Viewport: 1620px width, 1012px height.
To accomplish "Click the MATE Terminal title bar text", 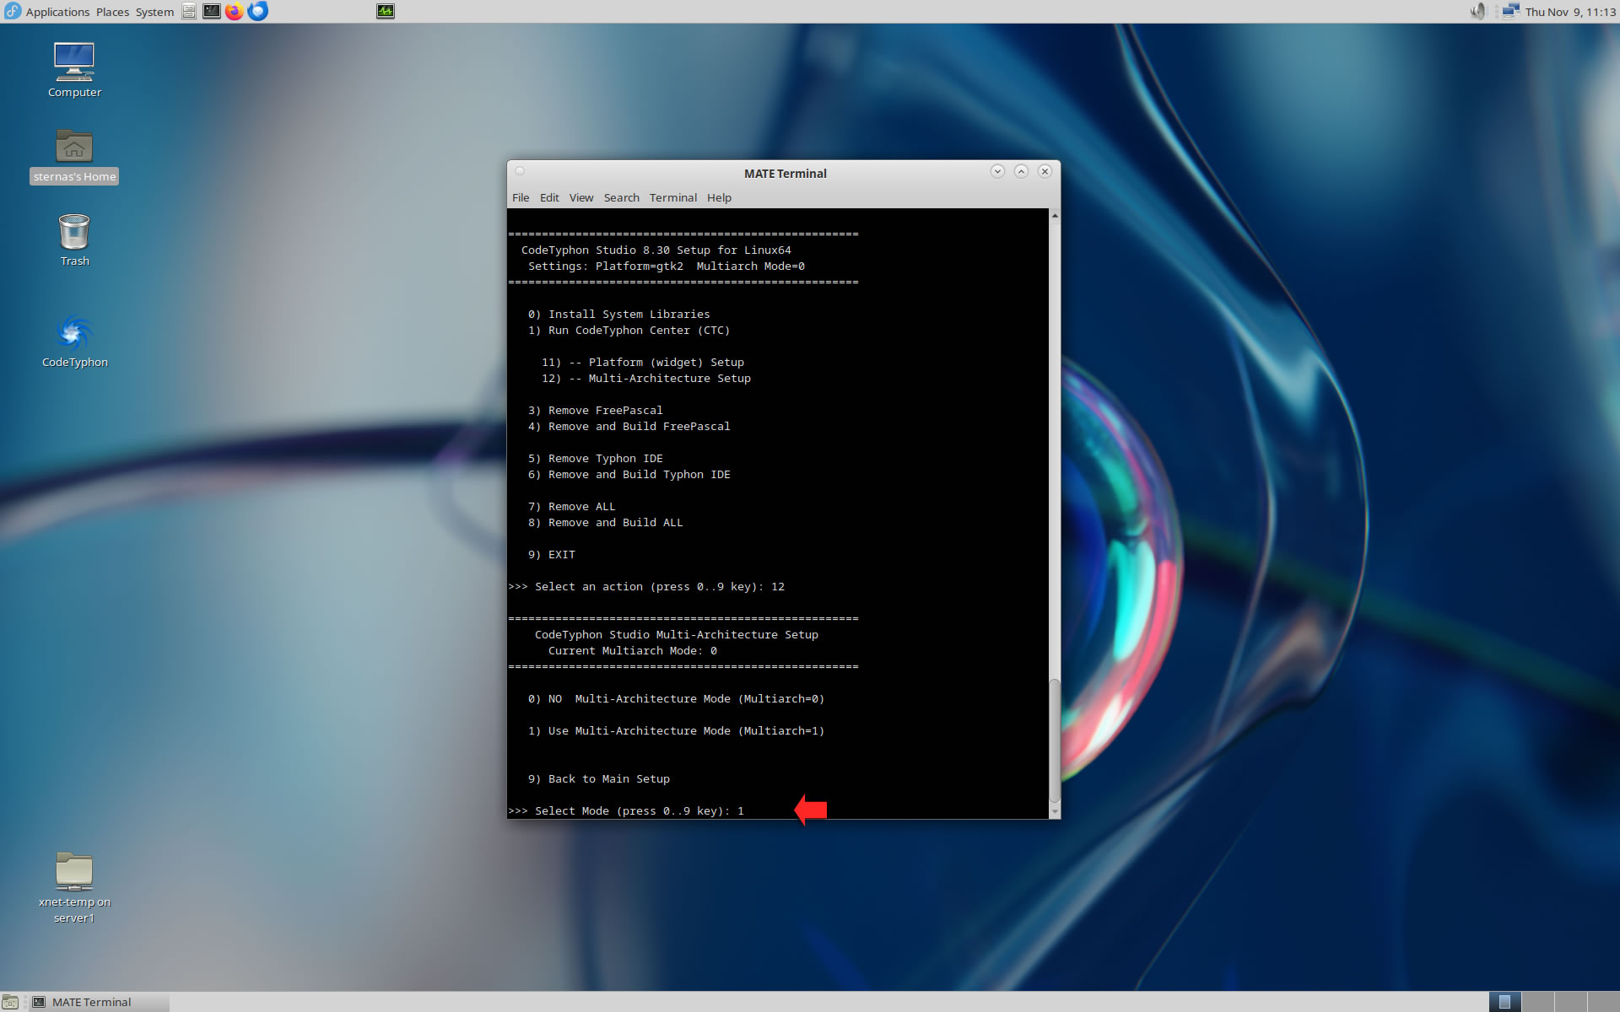I will [x=785, y=173].
